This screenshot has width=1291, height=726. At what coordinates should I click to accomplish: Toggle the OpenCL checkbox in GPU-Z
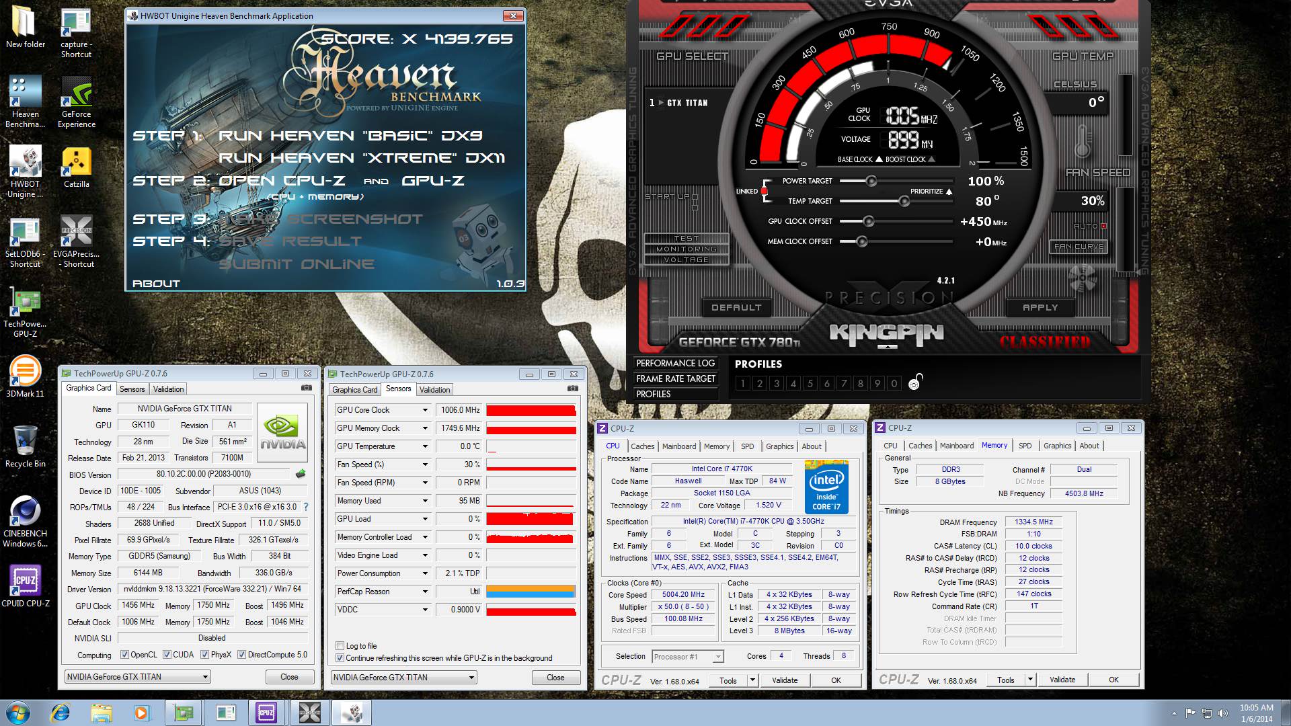124,655
